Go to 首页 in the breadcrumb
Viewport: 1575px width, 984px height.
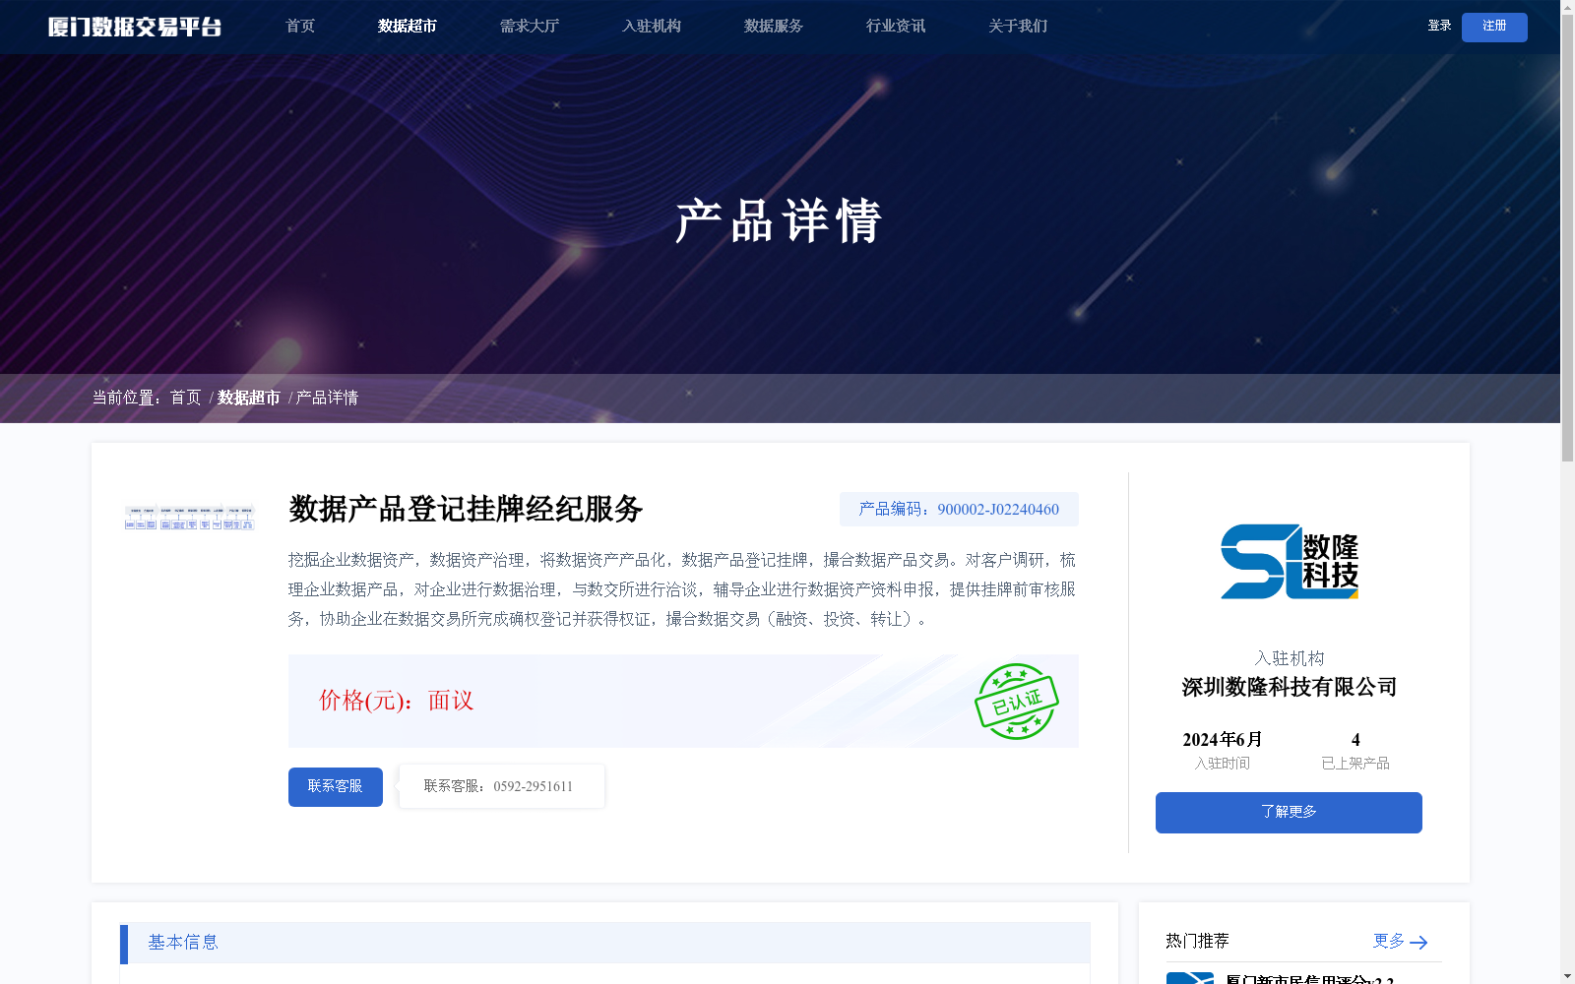click(x=185, y=398)
